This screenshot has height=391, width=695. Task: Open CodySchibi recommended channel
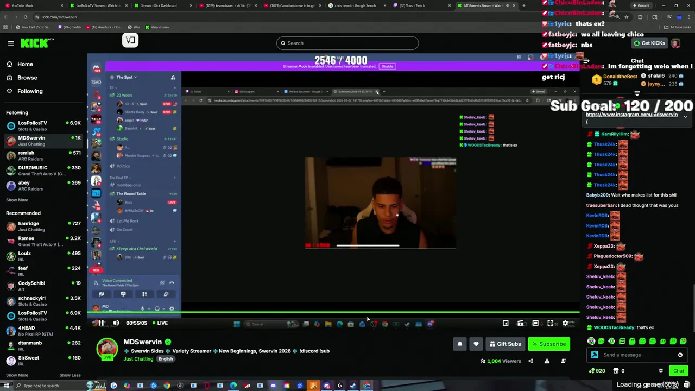click(43, 286)
